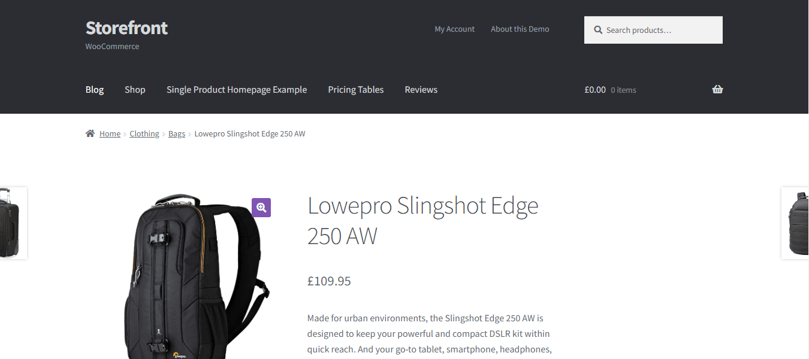Follow the Clothing breadcrumb link
This screenshot has height=359, width=809.
click(144, 133)
